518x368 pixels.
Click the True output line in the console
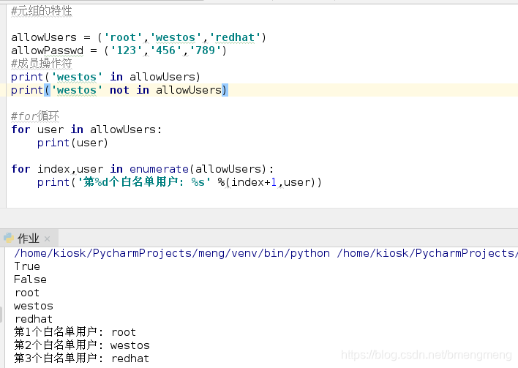pyautogui.click(x=27, y=266)
